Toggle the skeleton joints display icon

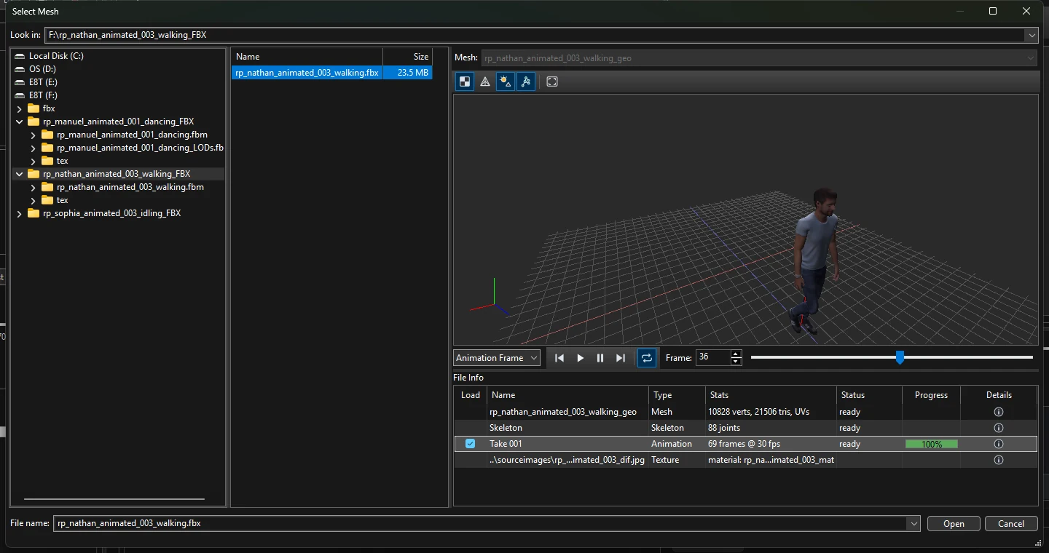[525, 81]
